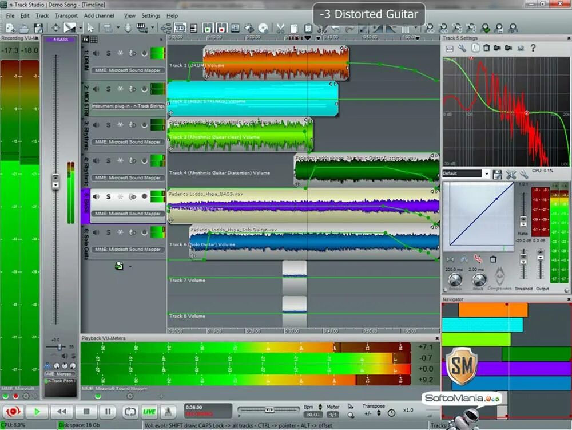Viewport: 572px width, 430px height.
Task: Select the mouse pointer tool icon
Action: (90, 27)
